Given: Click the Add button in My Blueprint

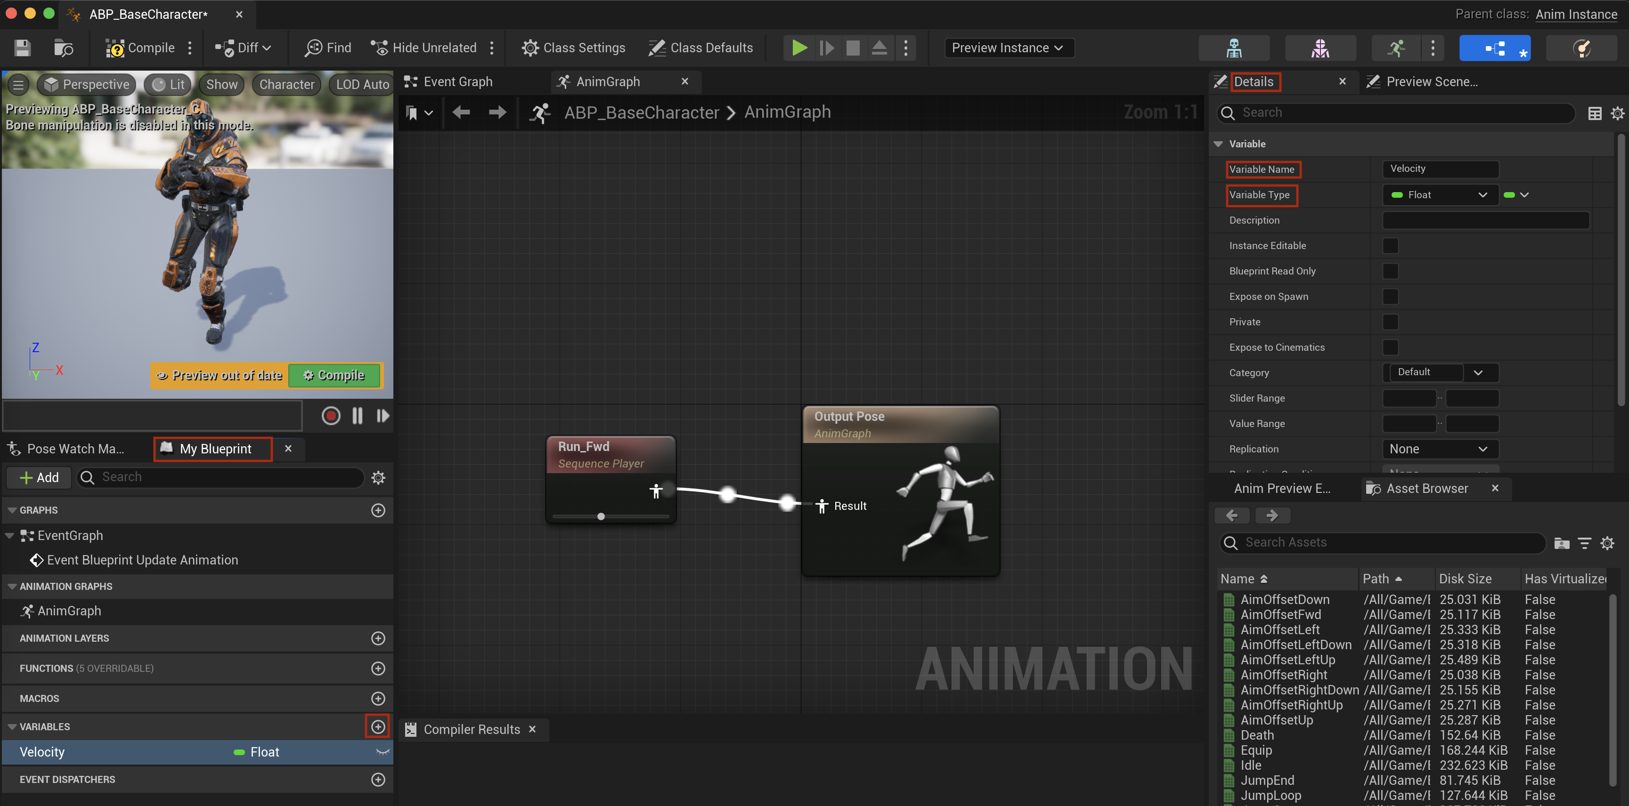Looking at the screenshot, I should coord(40,477).
